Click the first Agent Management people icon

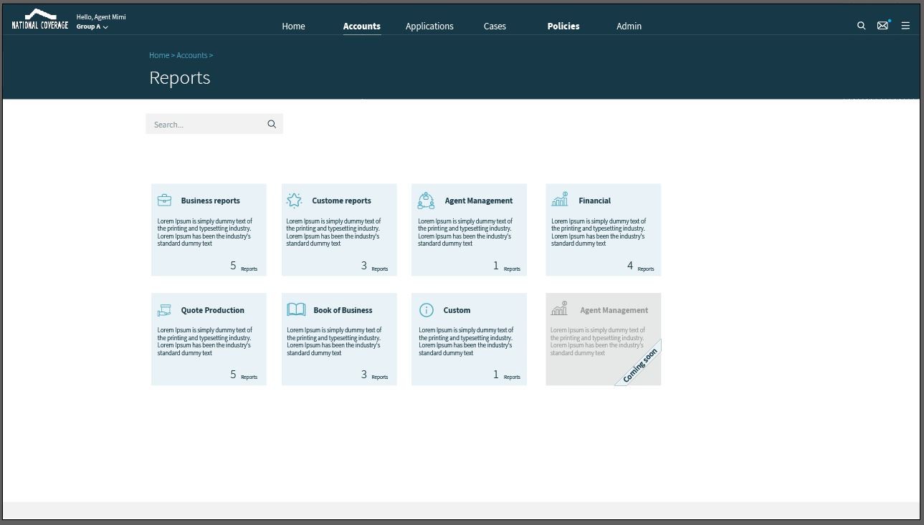coord(426,200)
